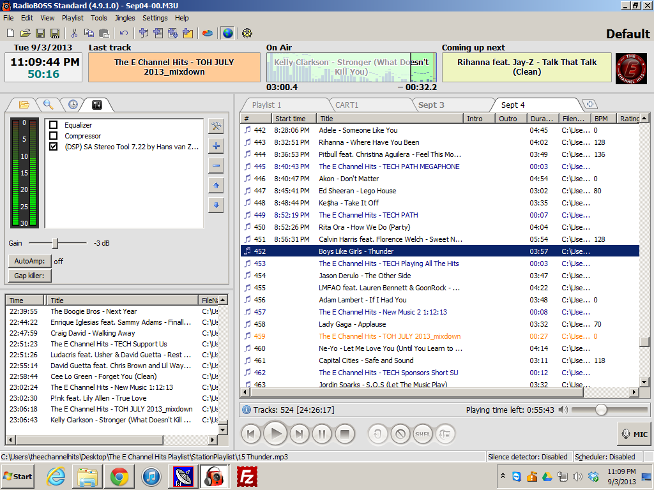Cut selected tracks with the scissors icon

coord(74,33)
